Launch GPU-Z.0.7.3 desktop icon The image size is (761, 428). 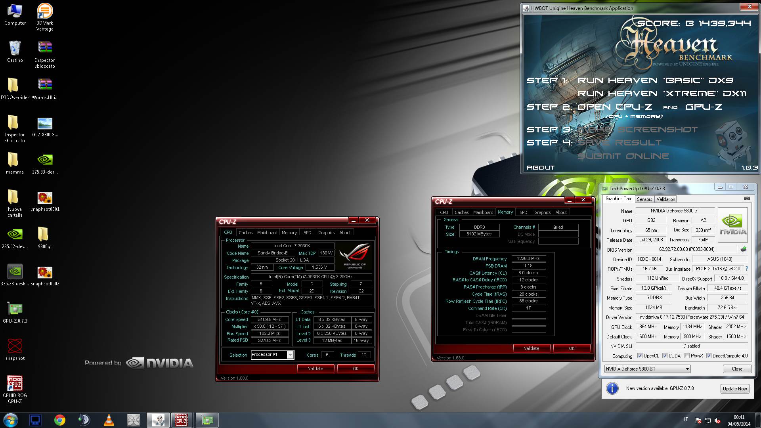(x=15, y=312)
